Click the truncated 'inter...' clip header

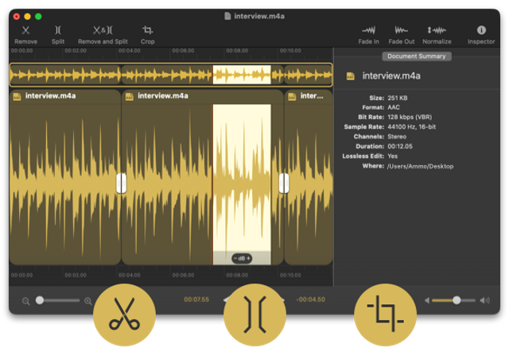(x=309, y=96)
